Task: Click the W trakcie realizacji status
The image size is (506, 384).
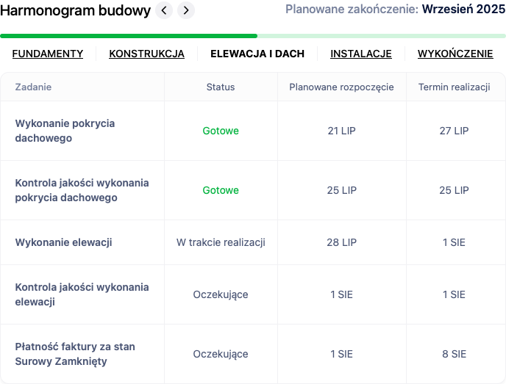Action: (x=221, y=242)
